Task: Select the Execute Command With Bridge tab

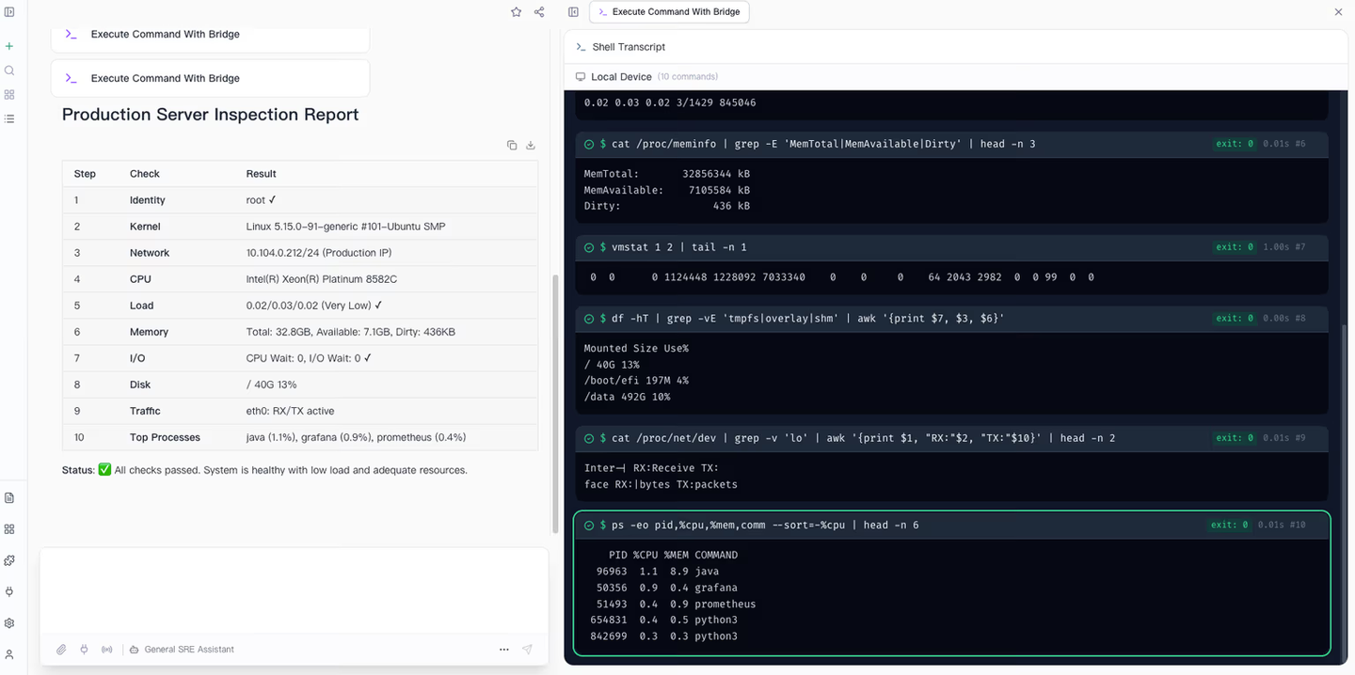Action: tap(669, 12)
